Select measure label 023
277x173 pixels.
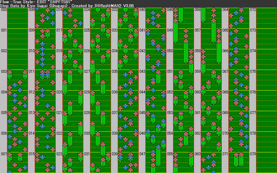tap(59, 154)
